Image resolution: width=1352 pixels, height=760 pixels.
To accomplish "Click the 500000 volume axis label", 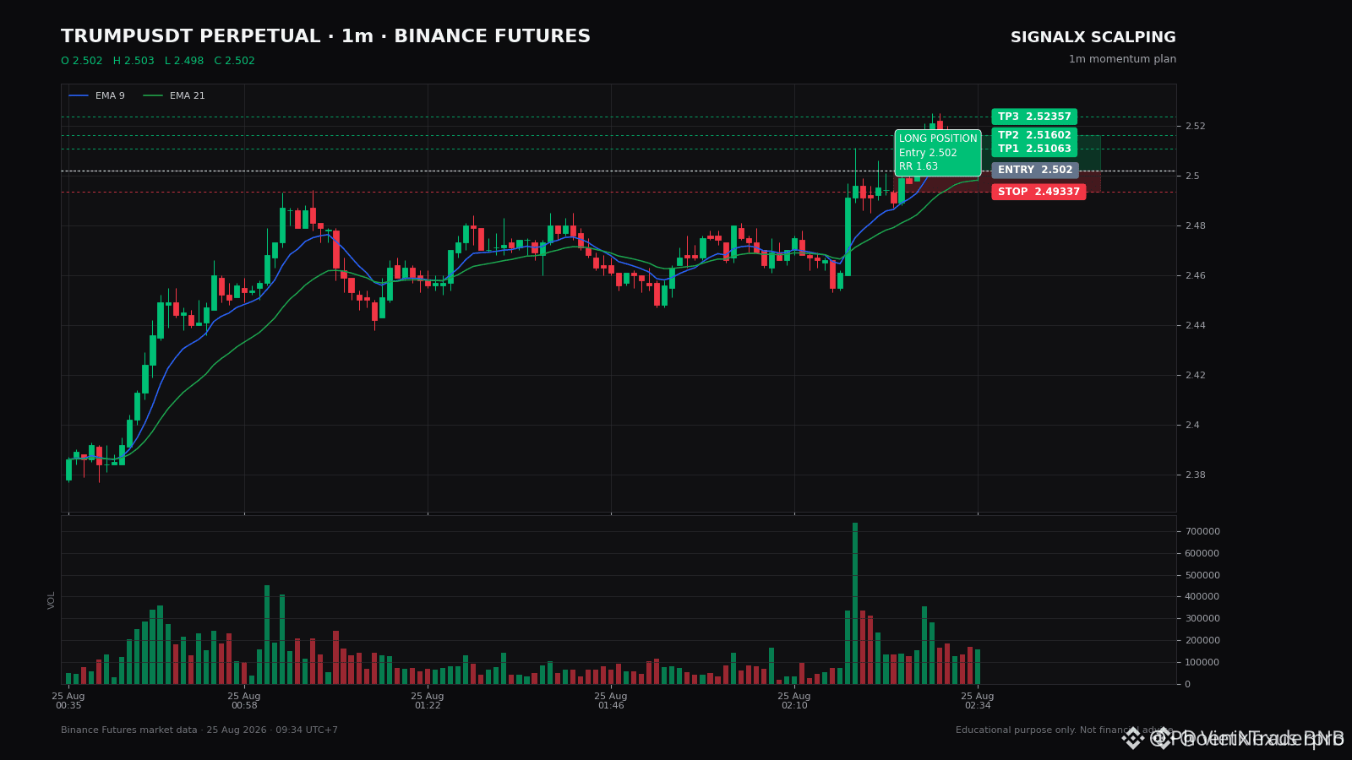I will coord(1202,576).
